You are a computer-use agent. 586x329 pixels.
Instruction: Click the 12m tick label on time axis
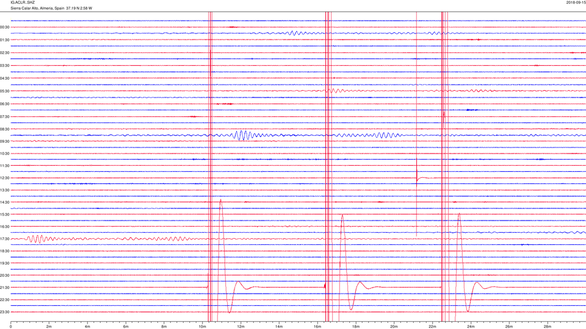[x=241, y=327]
